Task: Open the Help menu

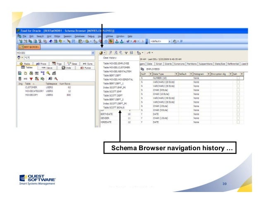Action: tap(130, 36)
